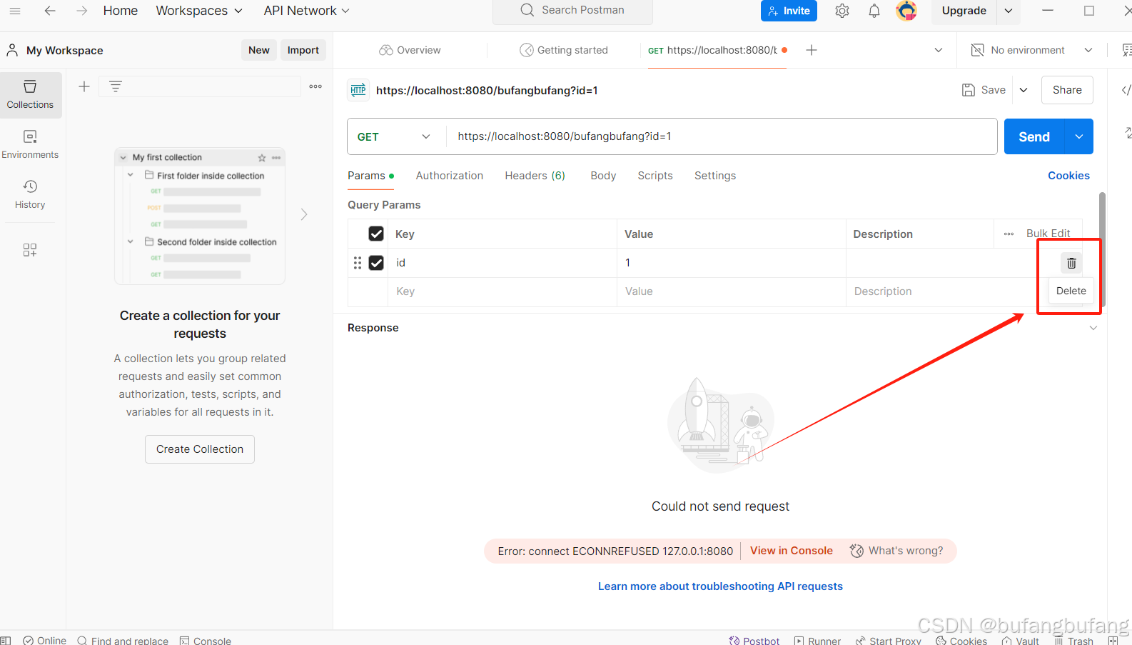Open Find and replace
This screenshot has width=1132, height=645.
coord(123,641)
